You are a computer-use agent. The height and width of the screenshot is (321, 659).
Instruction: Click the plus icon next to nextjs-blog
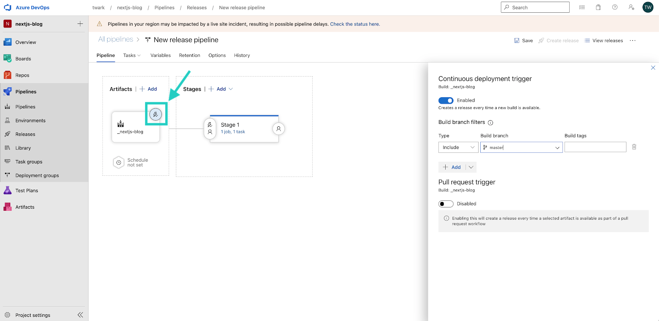tap(80, 24)
